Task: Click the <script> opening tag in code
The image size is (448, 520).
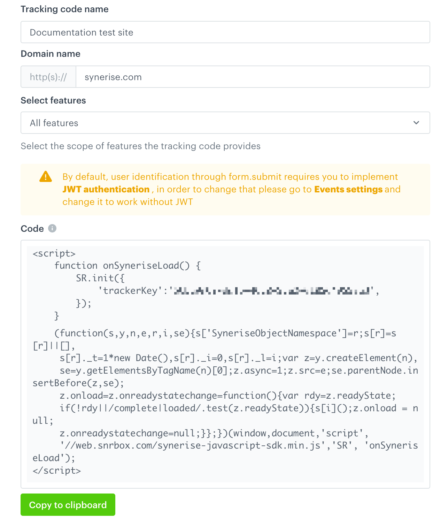Action: pos(54,253)
